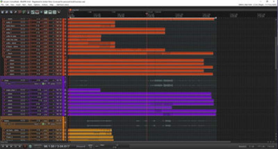Click the Stopped status text in transport

(x=81, y=147)
